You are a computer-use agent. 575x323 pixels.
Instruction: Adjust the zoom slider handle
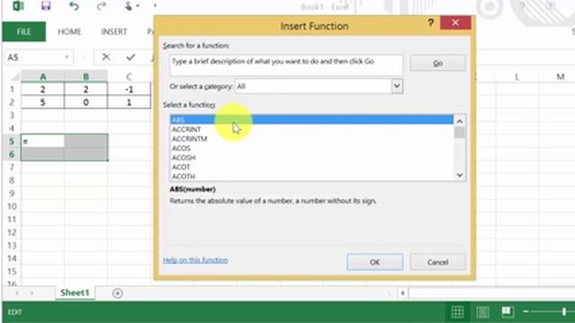(x=564, y=311)
